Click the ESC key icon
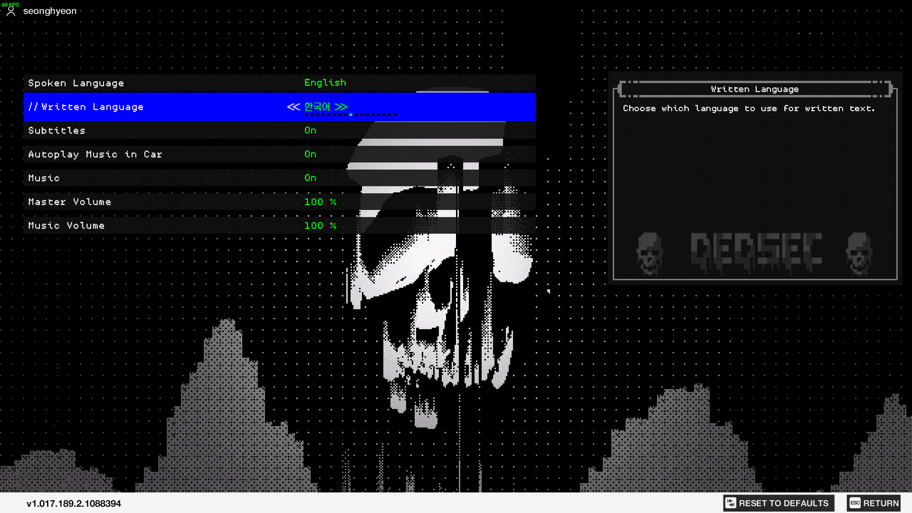The width and height of the screenshot is (912, 513). 855,503
